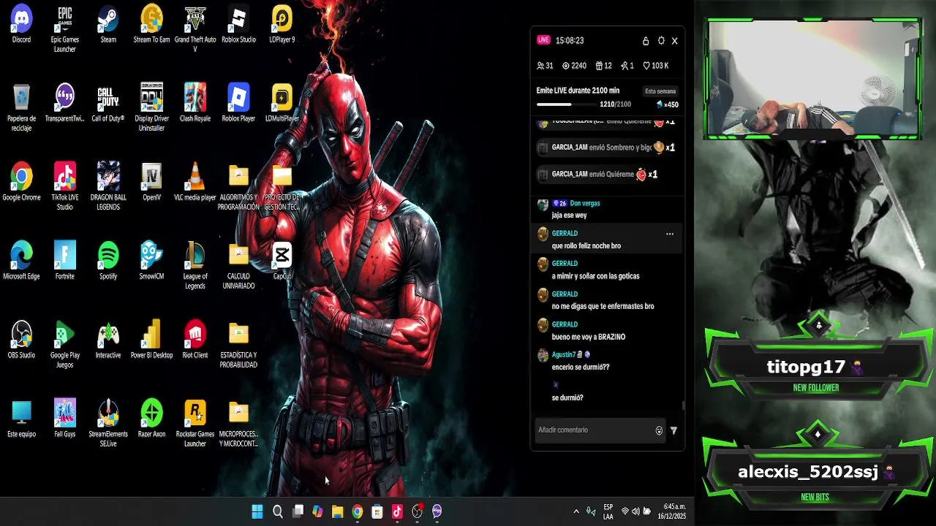Launch TikTok LIVE Studio from desktop
Viewport: 936px width, 526px height.
click(64, 187)
